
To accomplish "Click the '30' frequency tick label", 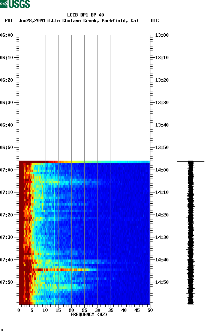I will tap(97, 310).
